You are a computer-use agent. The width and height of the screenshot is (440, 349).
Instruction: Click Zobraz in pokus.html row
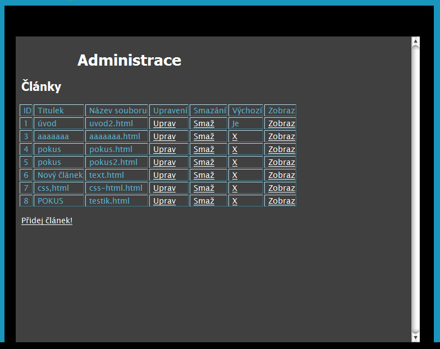(282, 149)
